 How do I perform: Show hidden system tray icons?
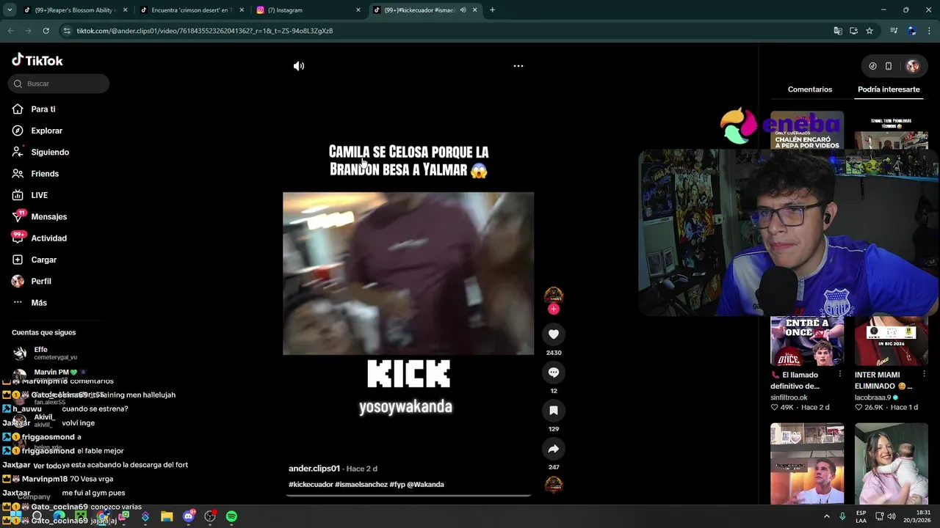pyautogui.click(x=827, y=517)
